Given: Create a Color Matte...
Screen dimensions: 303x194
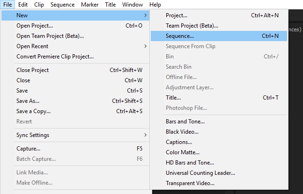Looking at the screenshot, I should click(x=183, y=152).
